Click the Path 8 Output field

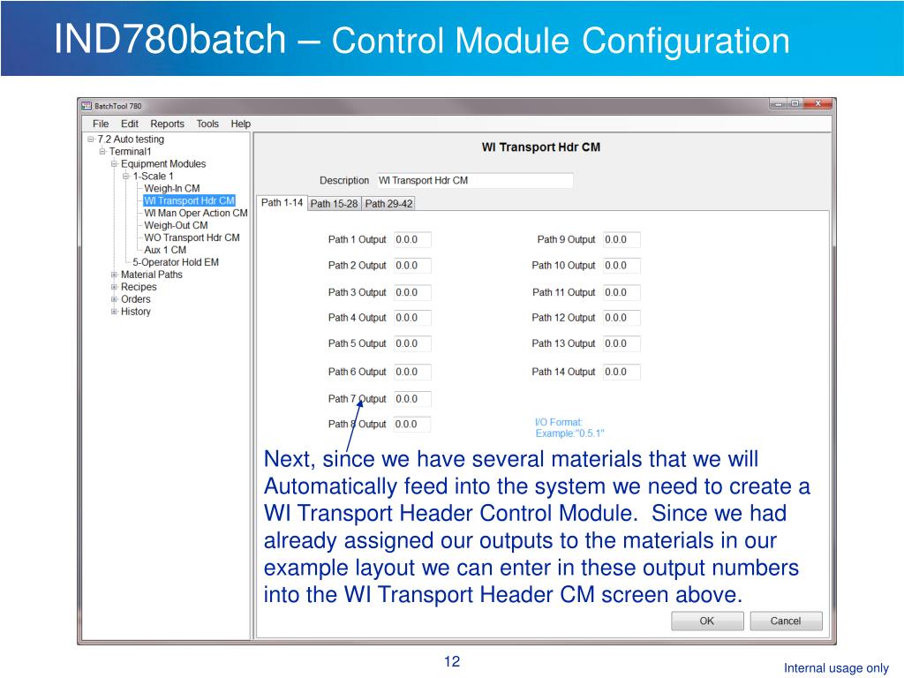[412, 425]
